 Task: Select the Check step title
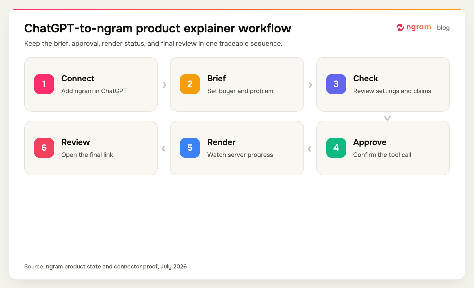click(366, 78)
